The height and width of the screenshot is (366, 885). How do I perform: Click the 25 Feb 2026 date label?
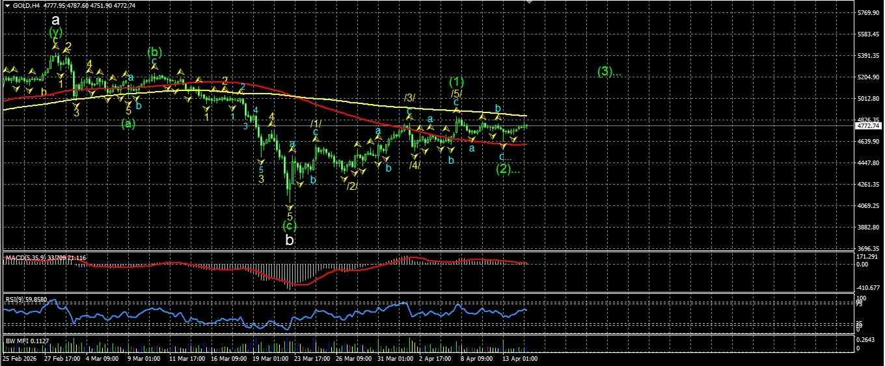pos(20,358)
